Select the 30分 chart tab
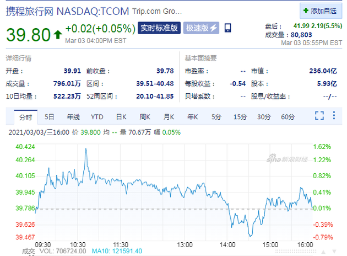Image resolution: width=347 pixels, height=256 pixels. [x=264, y=117]
